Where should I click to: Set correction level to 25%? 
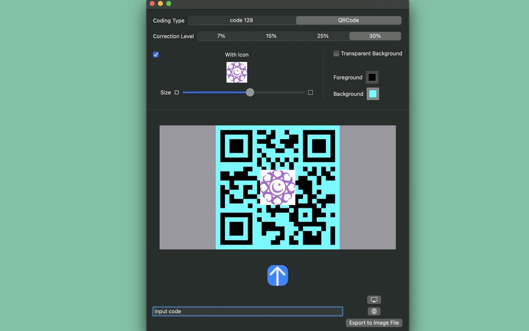coord(323,36)
